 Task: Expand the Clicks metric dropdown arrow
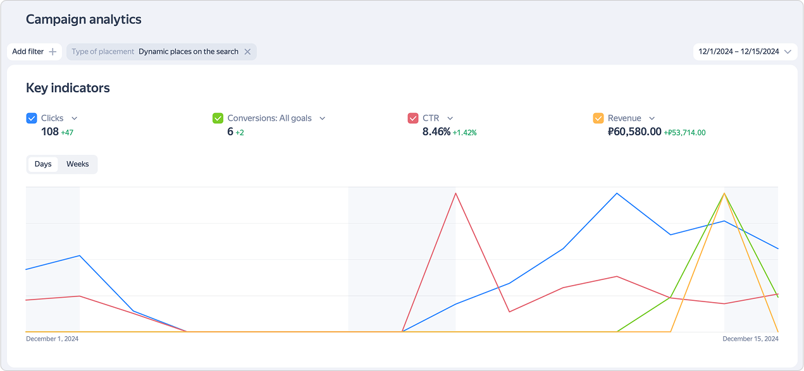coord(74,118)
